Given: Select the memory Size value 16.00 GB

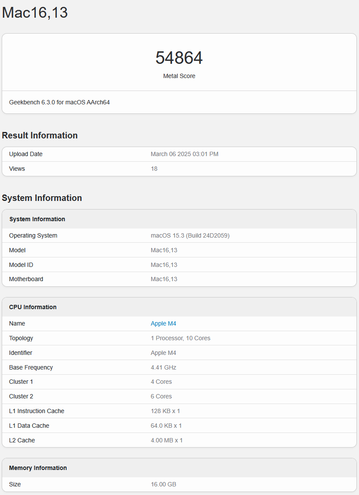Looking at the screenshot, I should [x=163, y=484].
